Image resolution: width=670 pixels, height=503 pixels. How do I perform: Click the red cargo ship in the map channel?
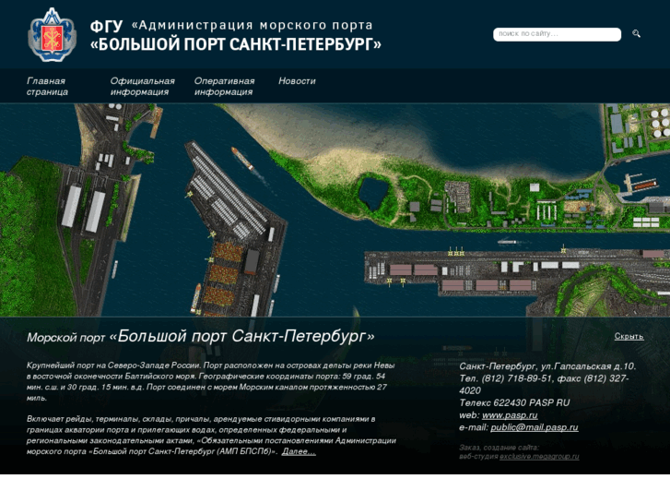coord(242,159)
